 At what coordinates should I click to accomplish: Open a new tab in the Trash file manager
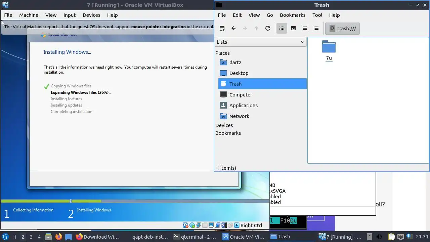click(222, 28)
